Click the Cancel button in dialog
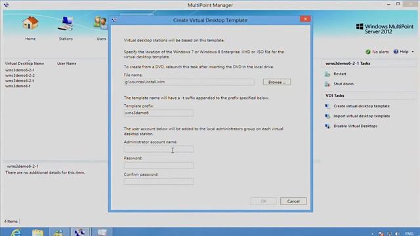The image size is (420, 236). [293, 201]
